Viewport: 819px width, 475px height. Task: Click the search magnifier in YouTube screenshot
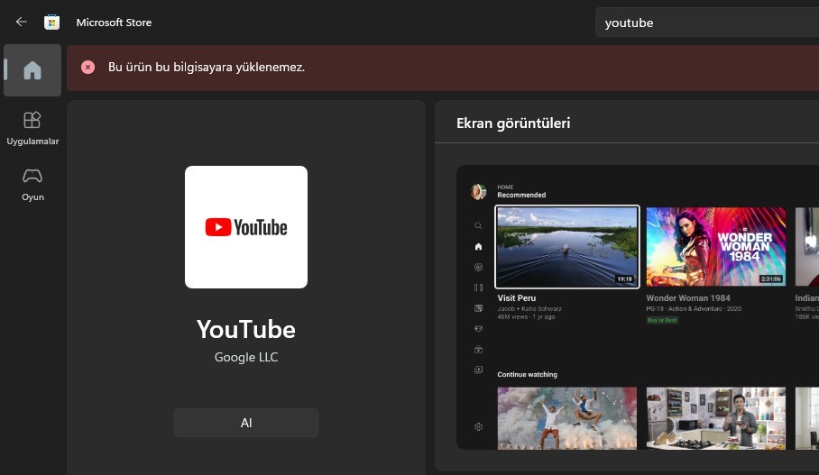478,225
